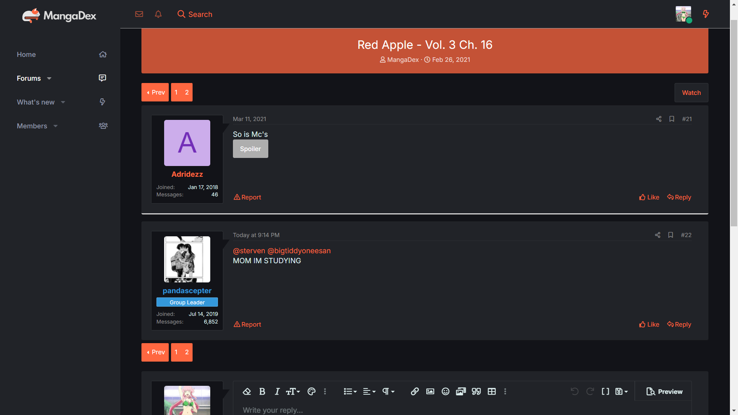
Task: Click the What's new bolt icon in sidebar
Action: coord(102,102)
